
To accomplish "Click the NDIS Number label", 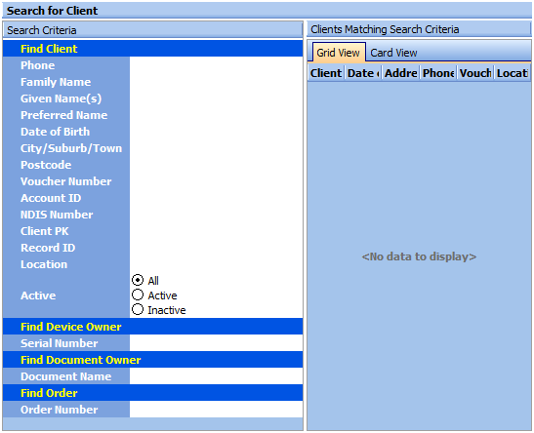I will (57, 215).
